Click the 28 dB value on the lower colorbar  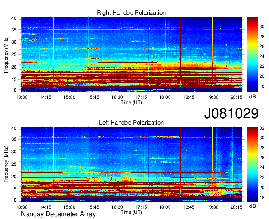262,148
